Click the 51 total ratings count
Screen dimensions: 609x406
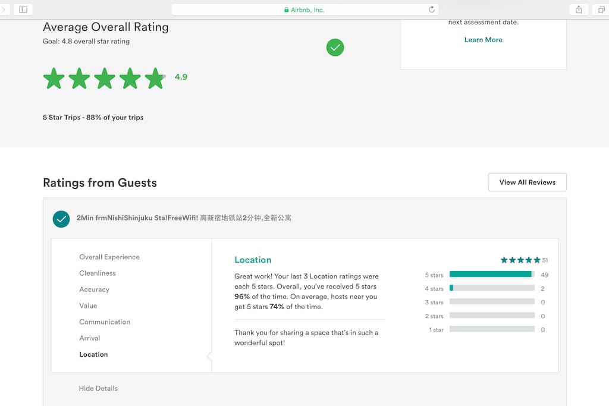point(545,260)
